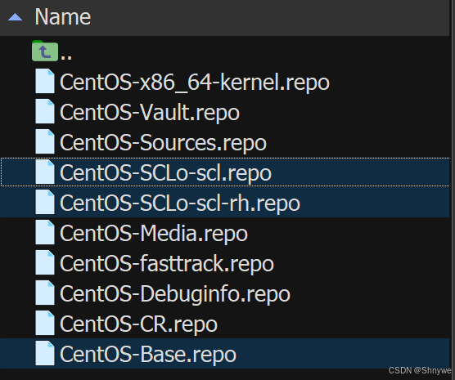Click the CentOS-x86_64-kernel.repo file icon
This screenshot has height=380, width=455.
tap(45, 81)
